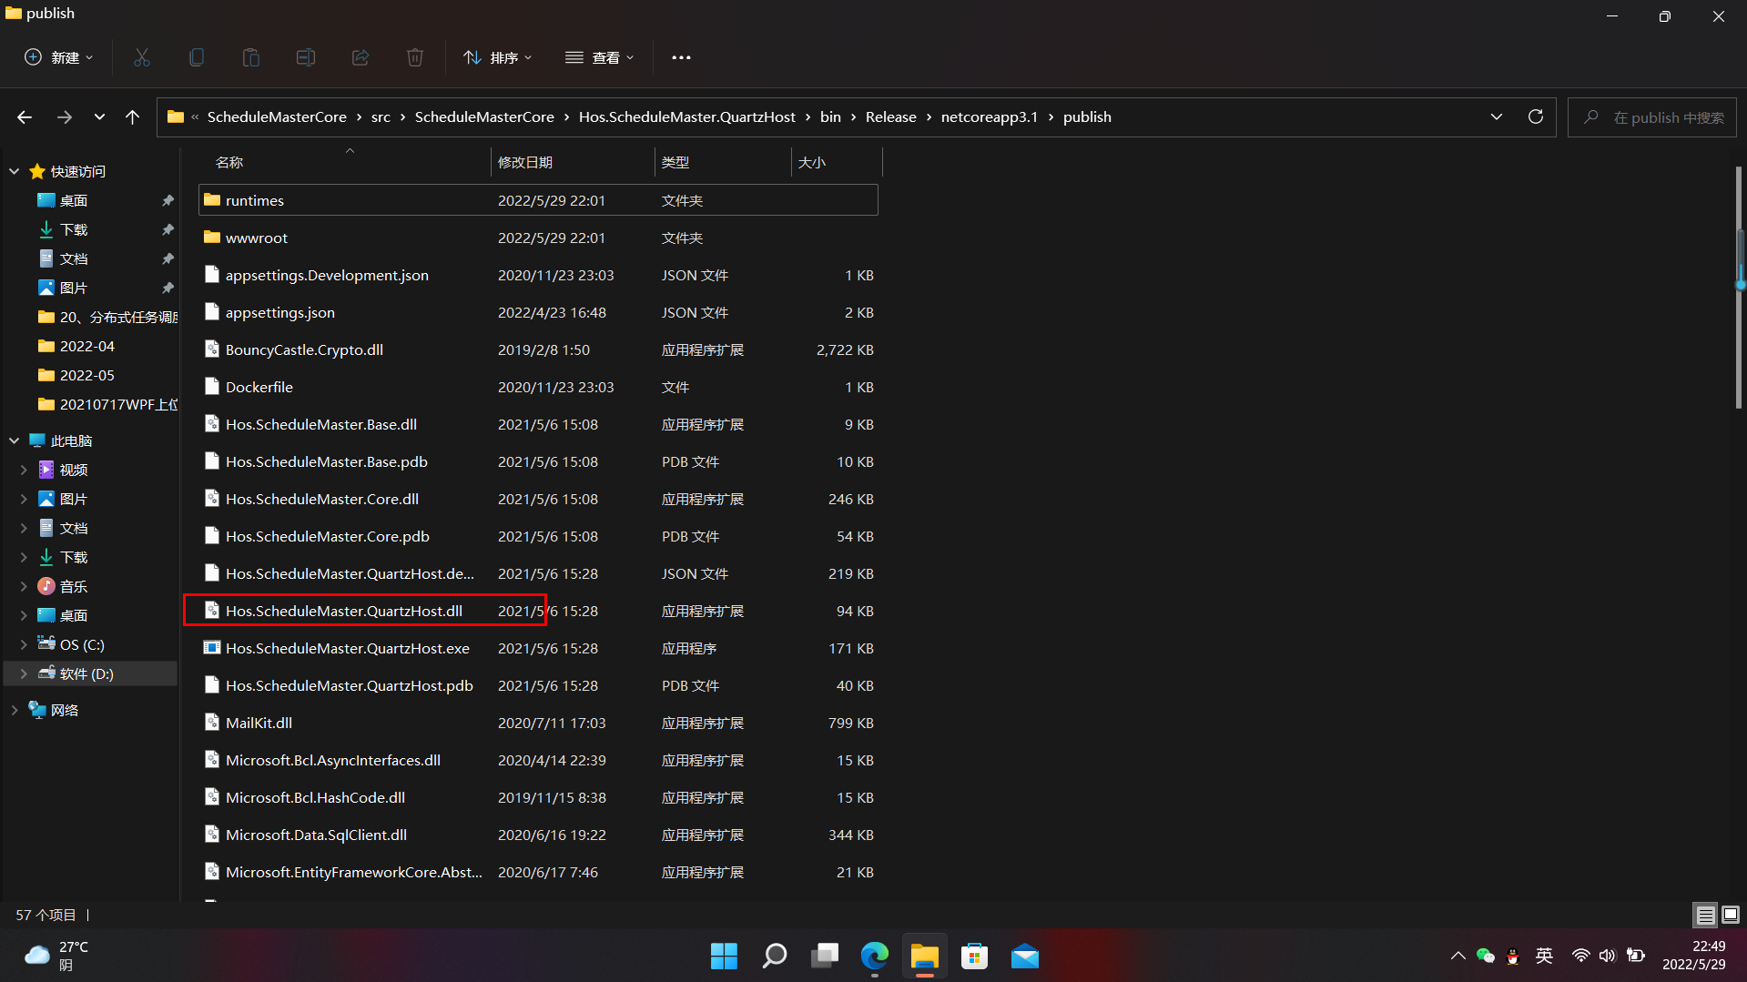
Task: Click the bin breadcrumb segment
Action: point(830,117)
